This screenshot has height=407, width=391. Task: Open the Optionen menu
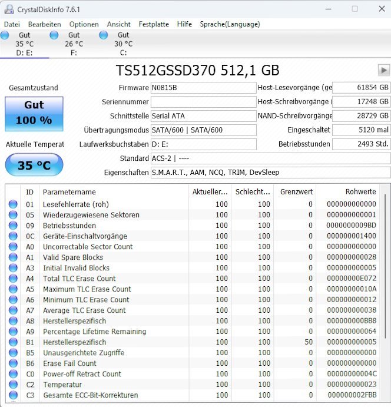click(84, 24)
